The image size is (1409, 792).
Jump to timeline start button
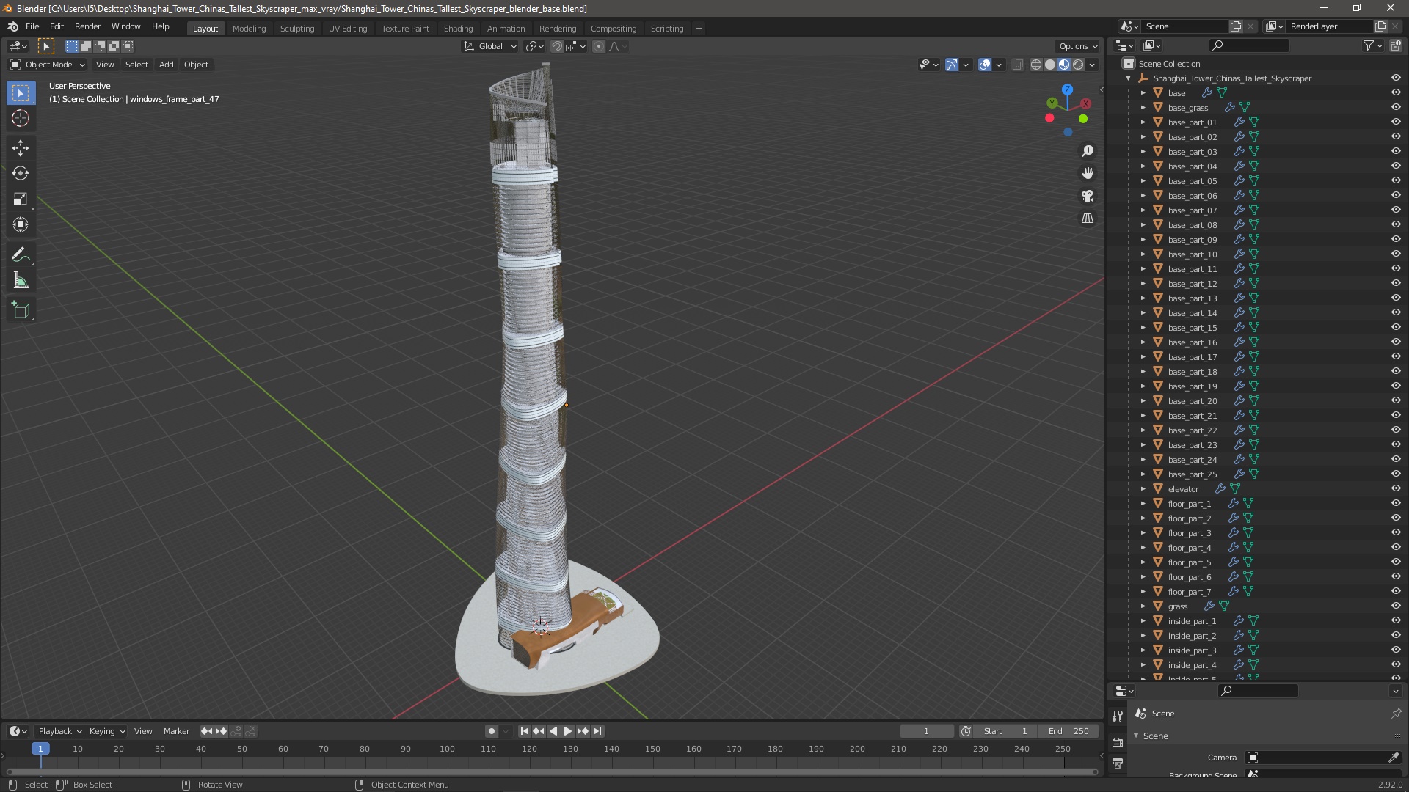pos(524,731)
